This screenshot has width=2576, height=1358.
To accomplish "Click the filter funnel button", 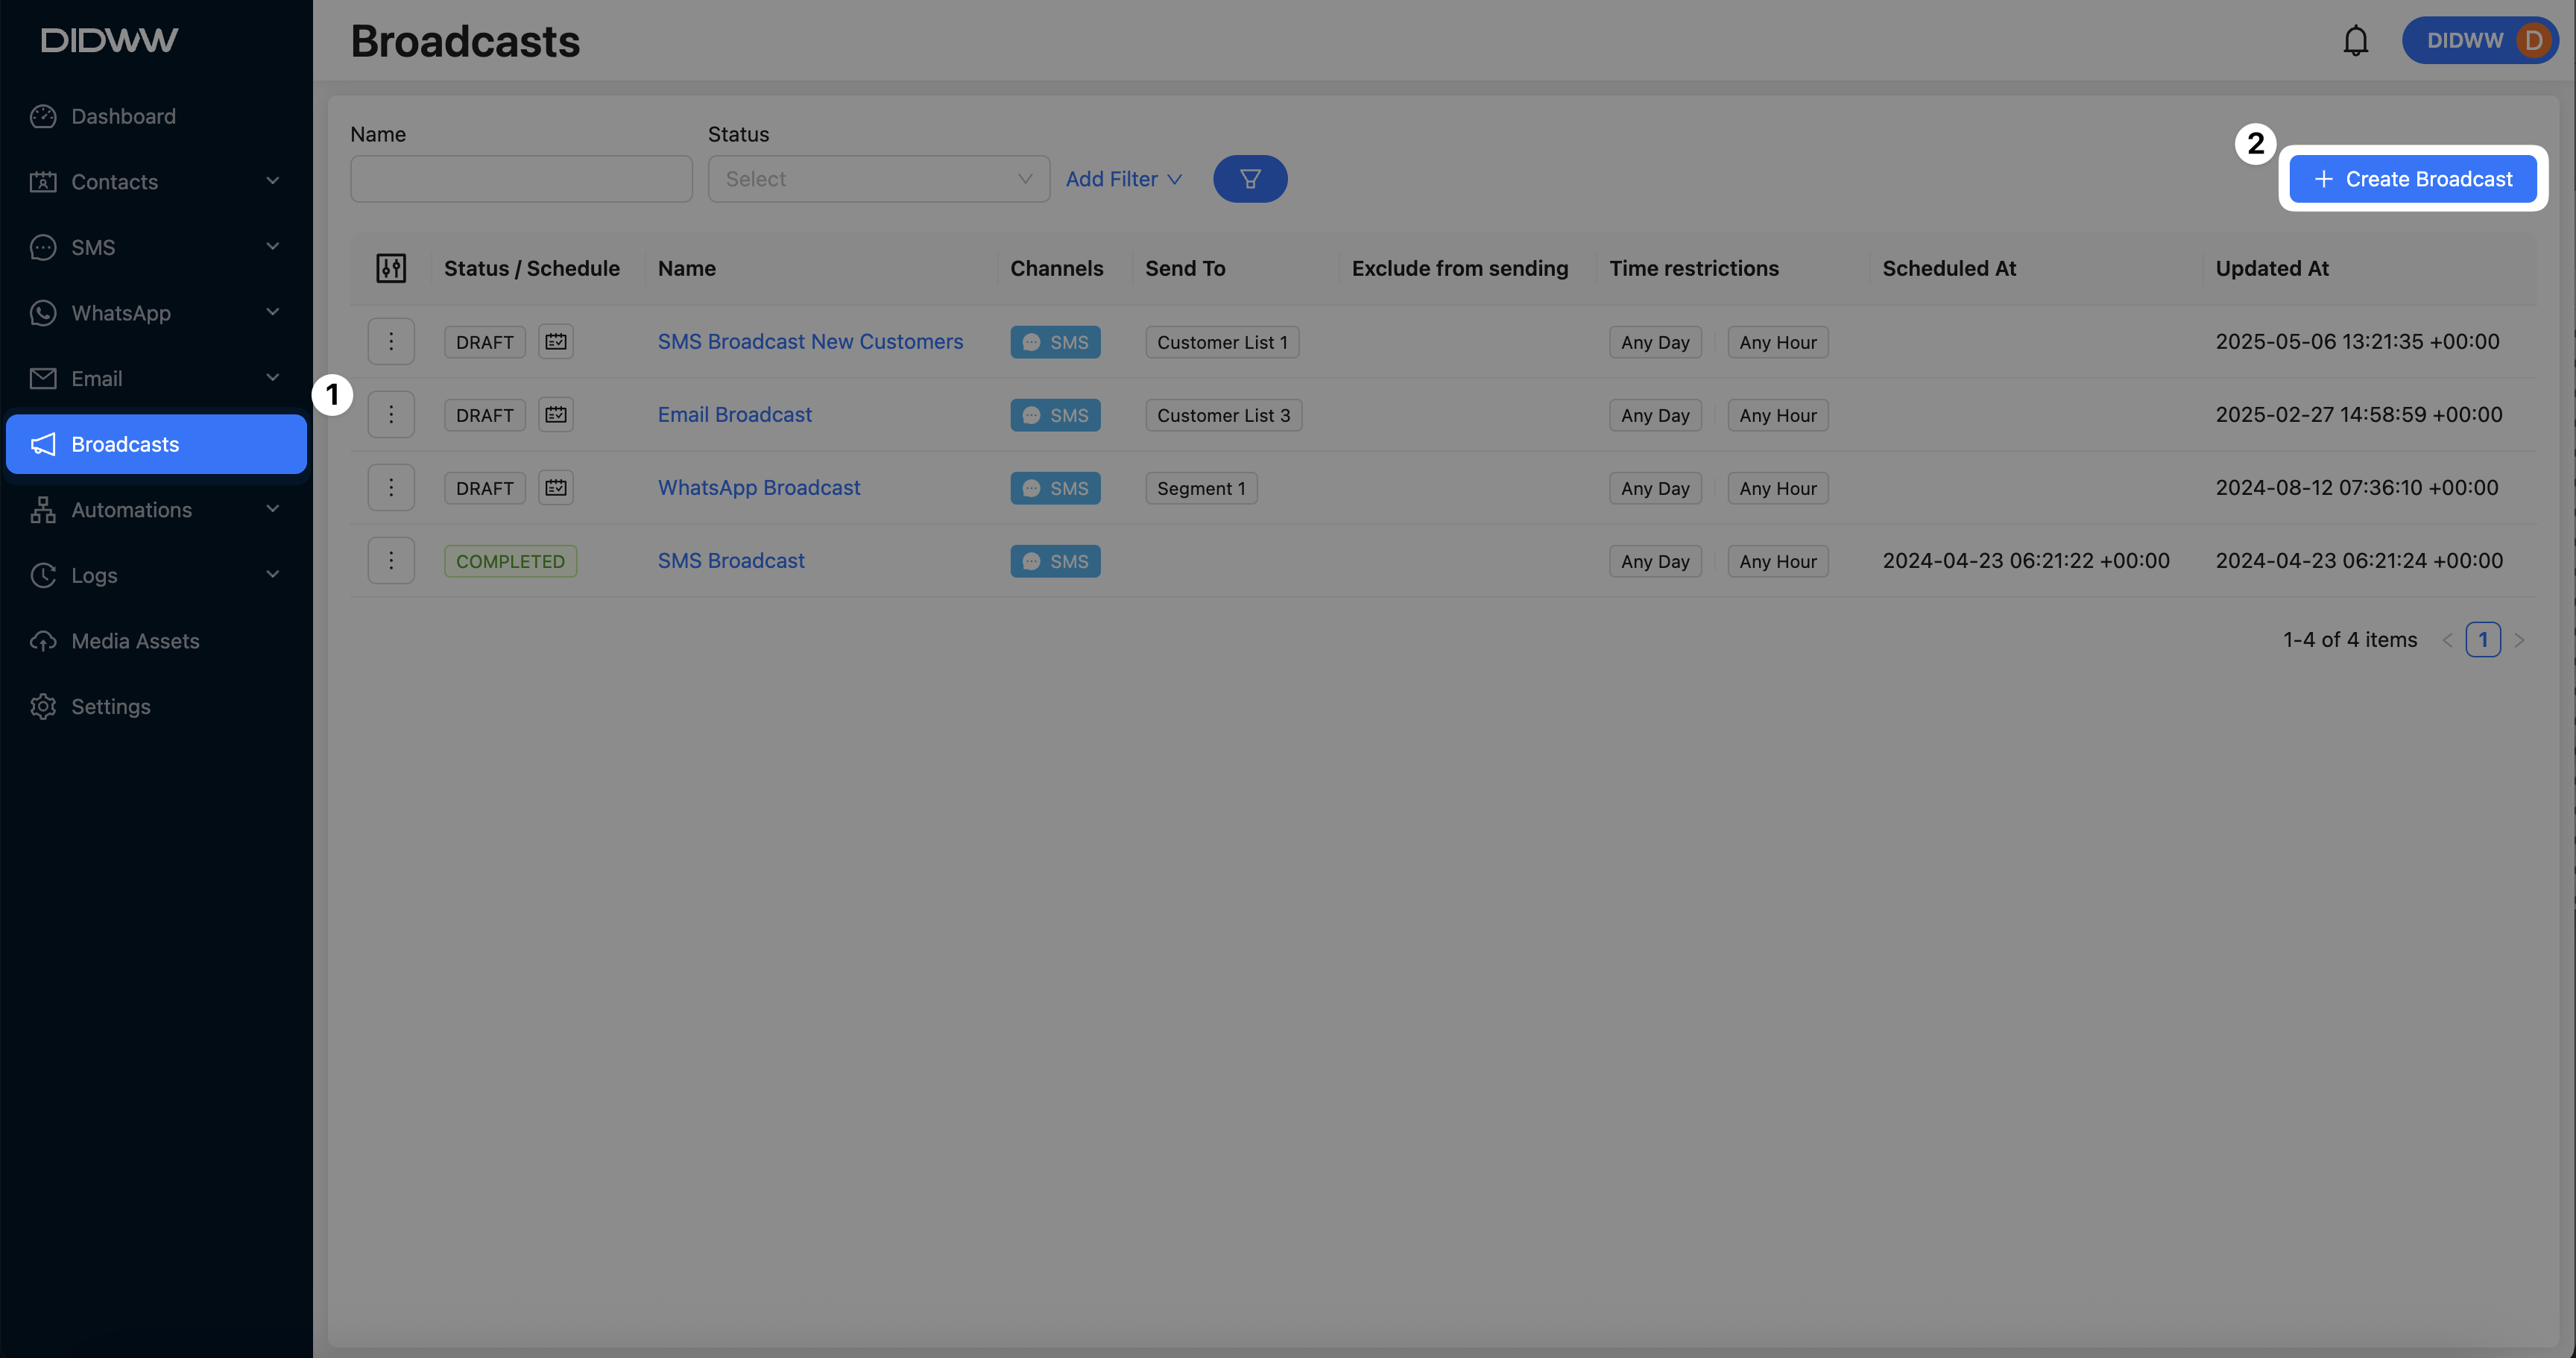I will coord(1249,179).
